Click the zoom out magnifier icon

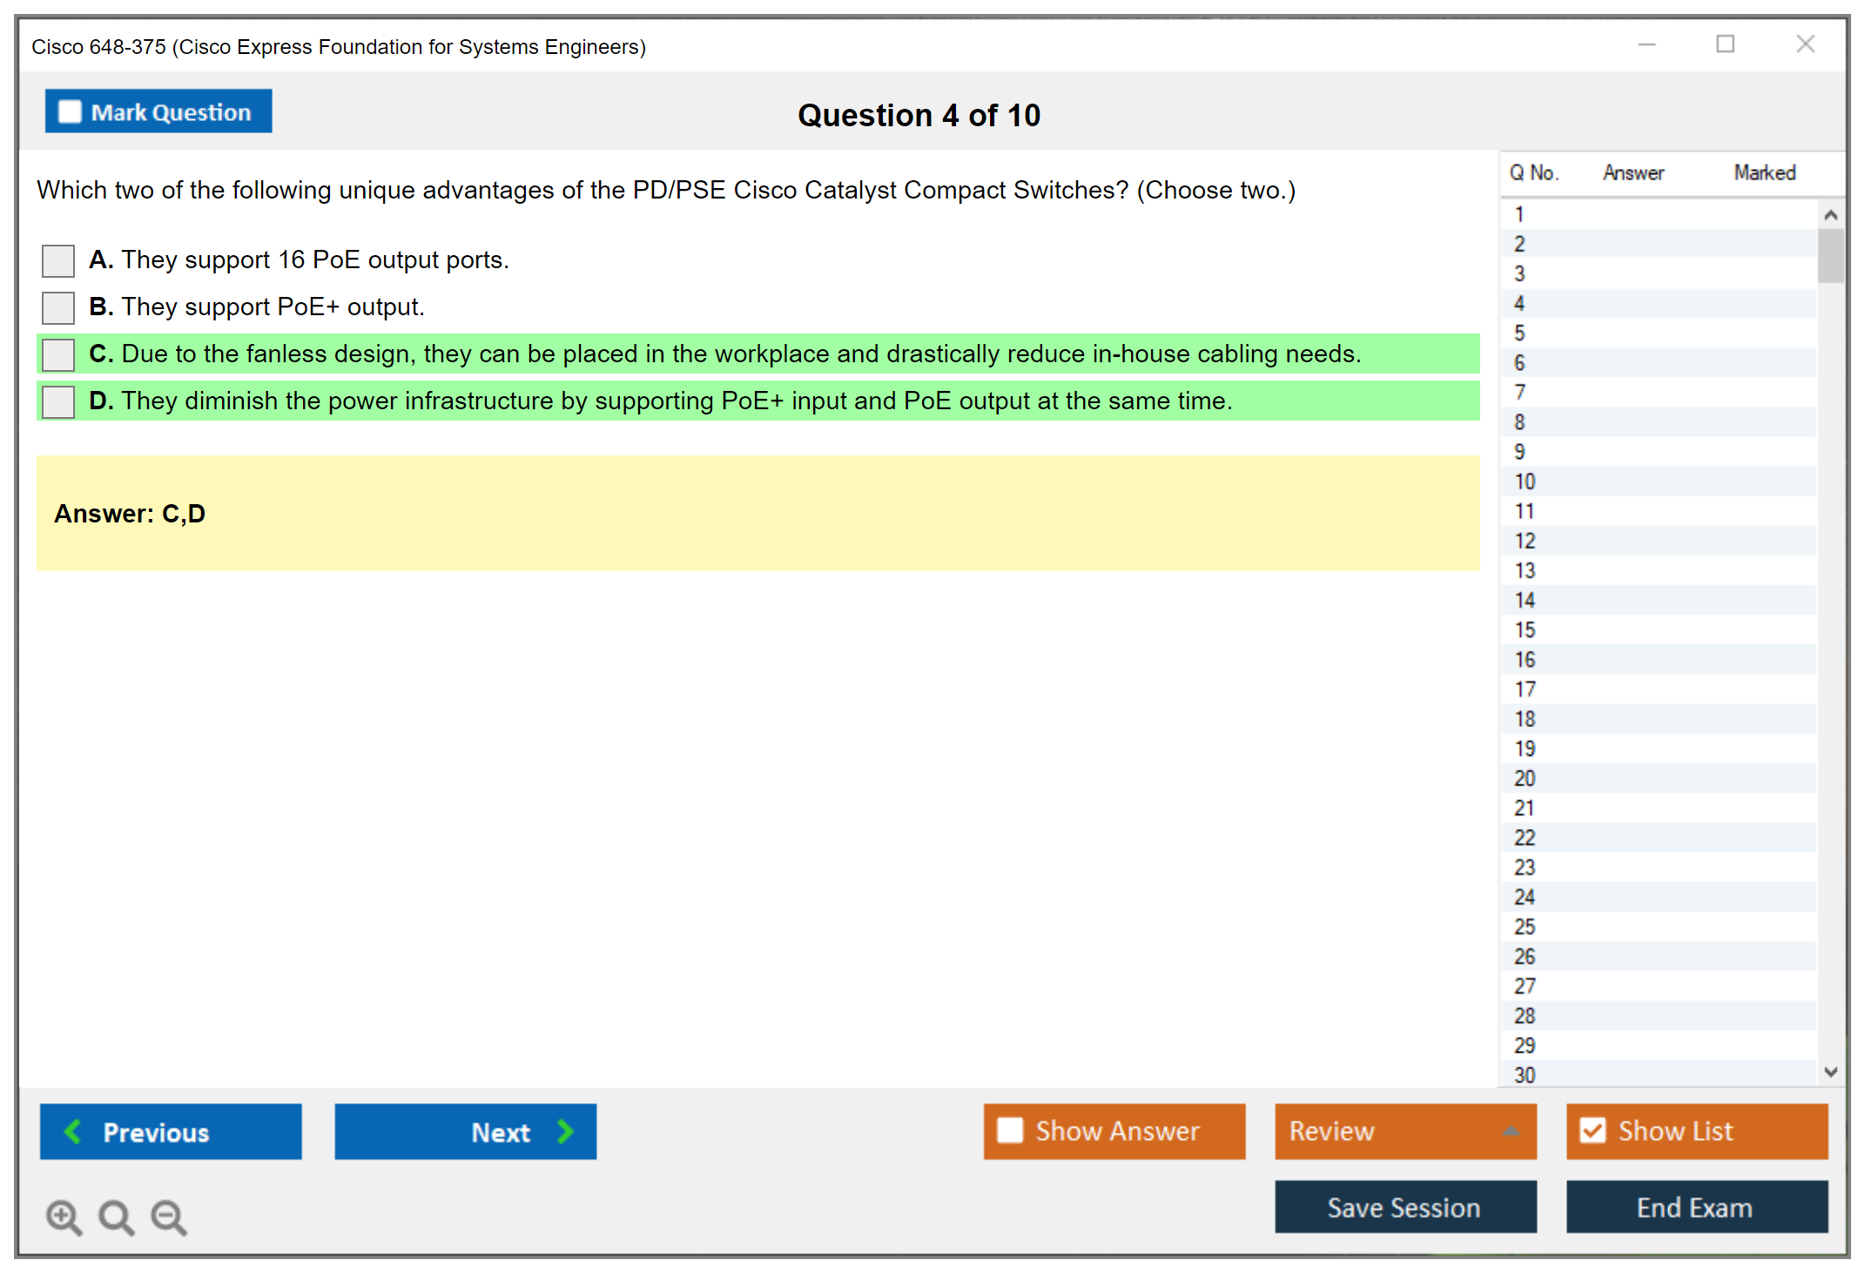[x=168, y=1216]
